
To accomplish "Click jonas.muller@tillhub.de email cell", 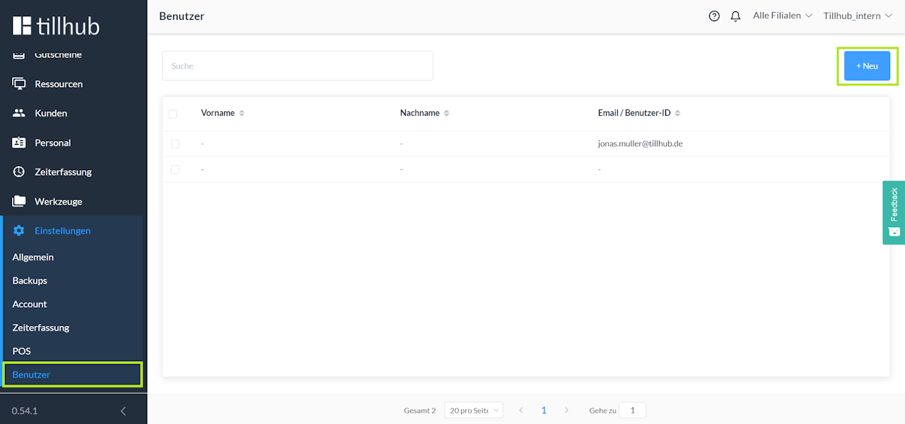I will 640,143.
